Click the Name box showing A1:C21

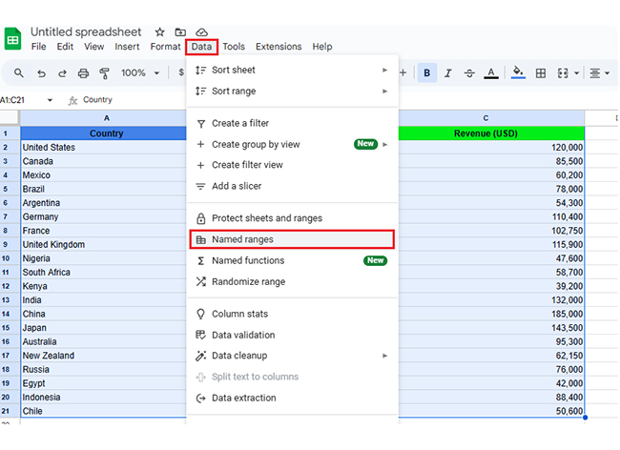click(x=26, y=99)
